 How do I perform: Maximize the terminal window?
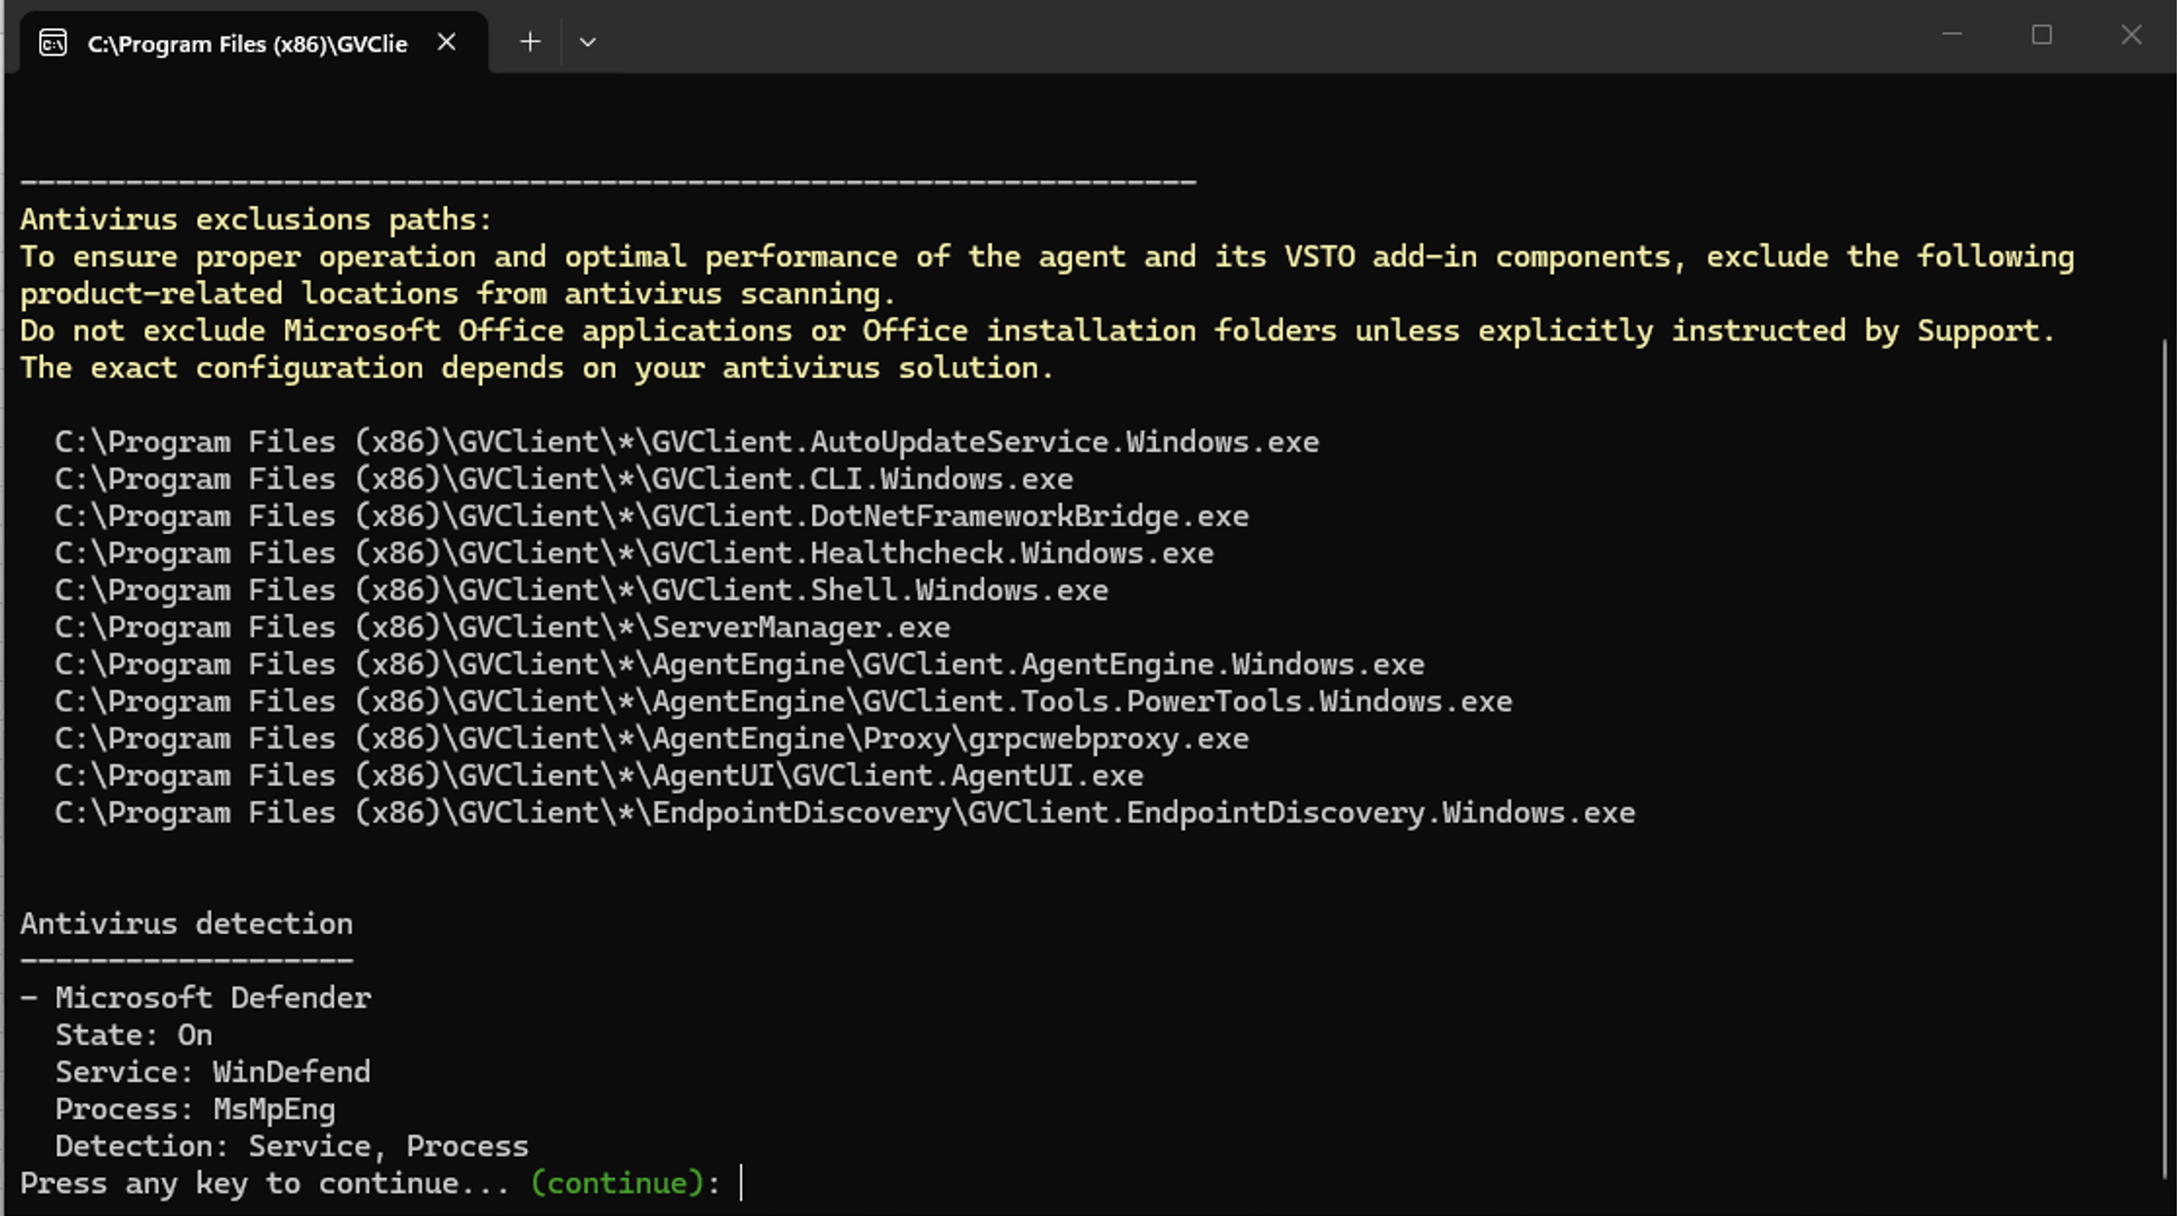(x=2041, y=35)
